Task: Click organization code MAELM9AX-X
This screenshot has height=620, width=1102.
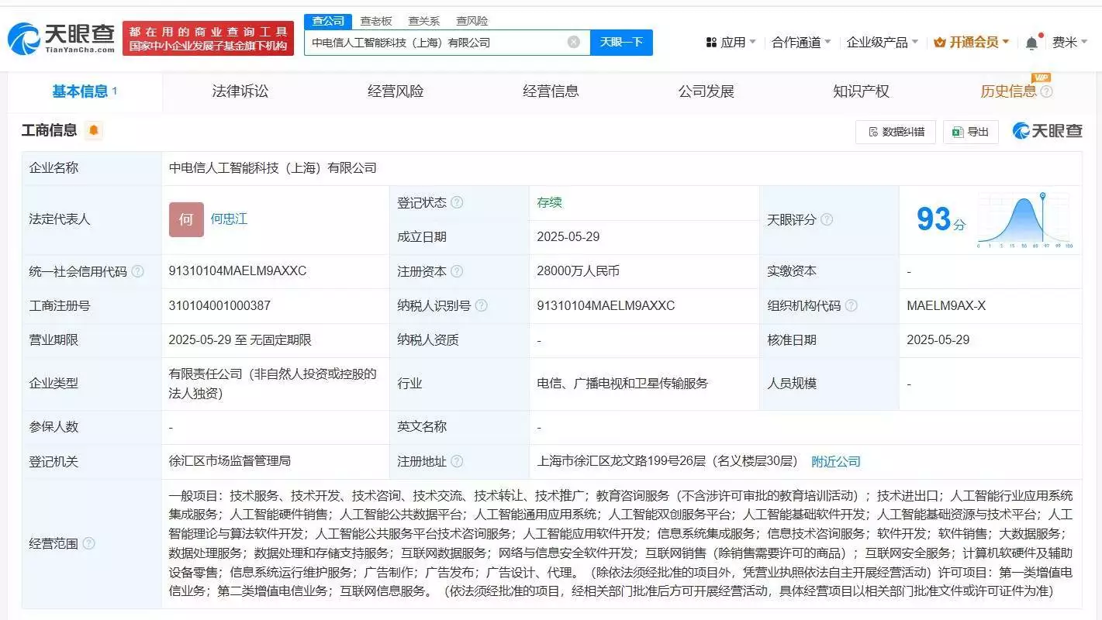Action: (946, 305)
